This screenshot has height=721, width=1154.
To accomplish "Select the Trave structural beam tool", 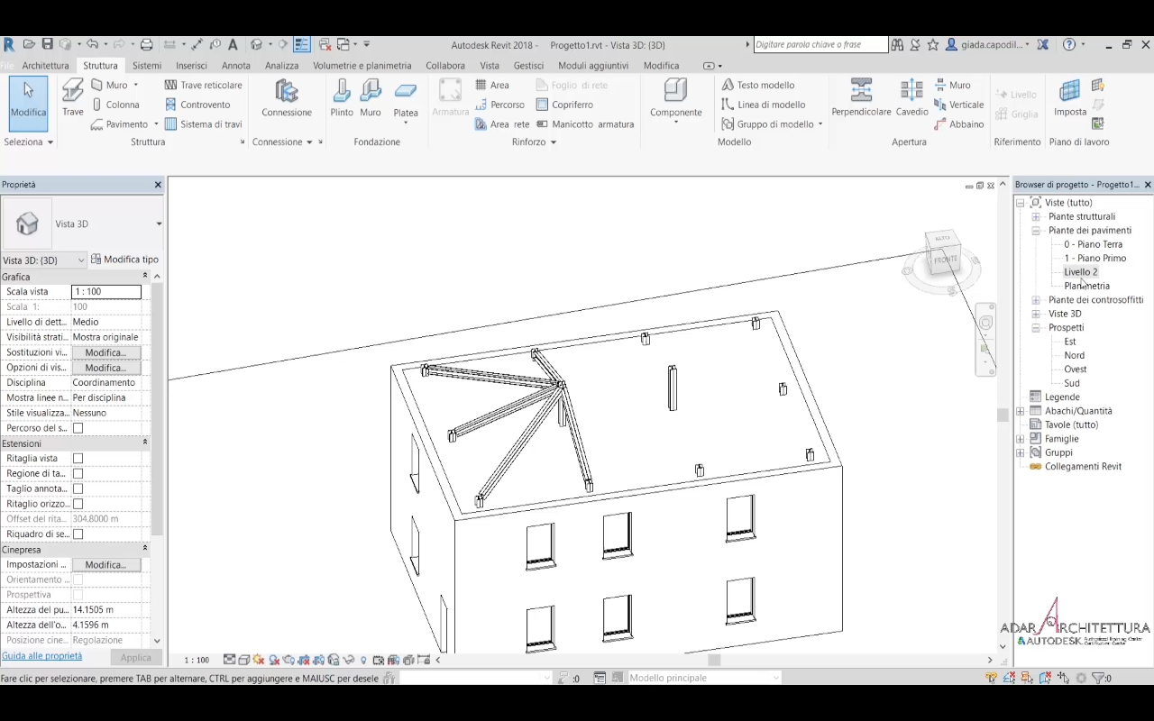I will point(72,97).
